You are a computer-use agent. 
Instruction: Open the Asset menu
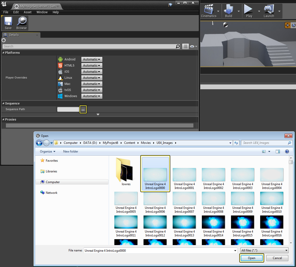[x=28, y=12]
